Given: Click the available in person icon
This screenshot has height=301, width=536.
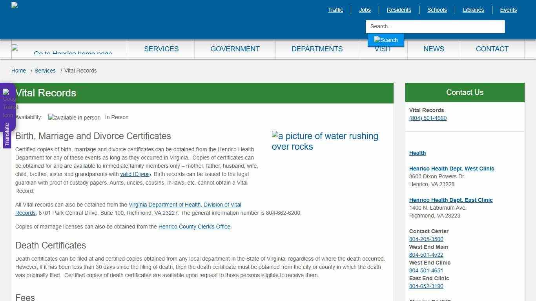Looking at the screenshot, I should pyautogui.click(x=74, y=117).
